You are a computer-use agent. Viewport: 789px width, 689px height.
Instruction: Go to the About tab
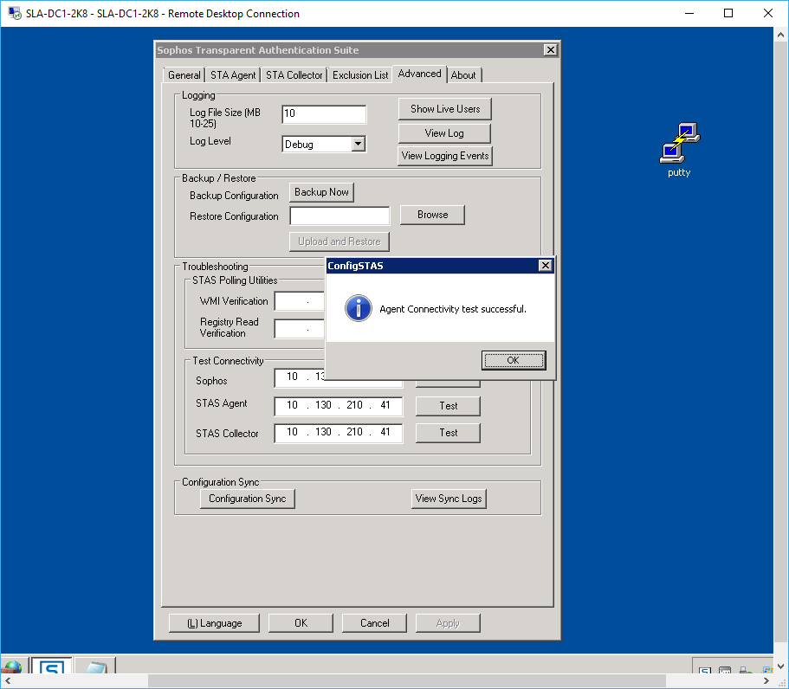(463, 75)
